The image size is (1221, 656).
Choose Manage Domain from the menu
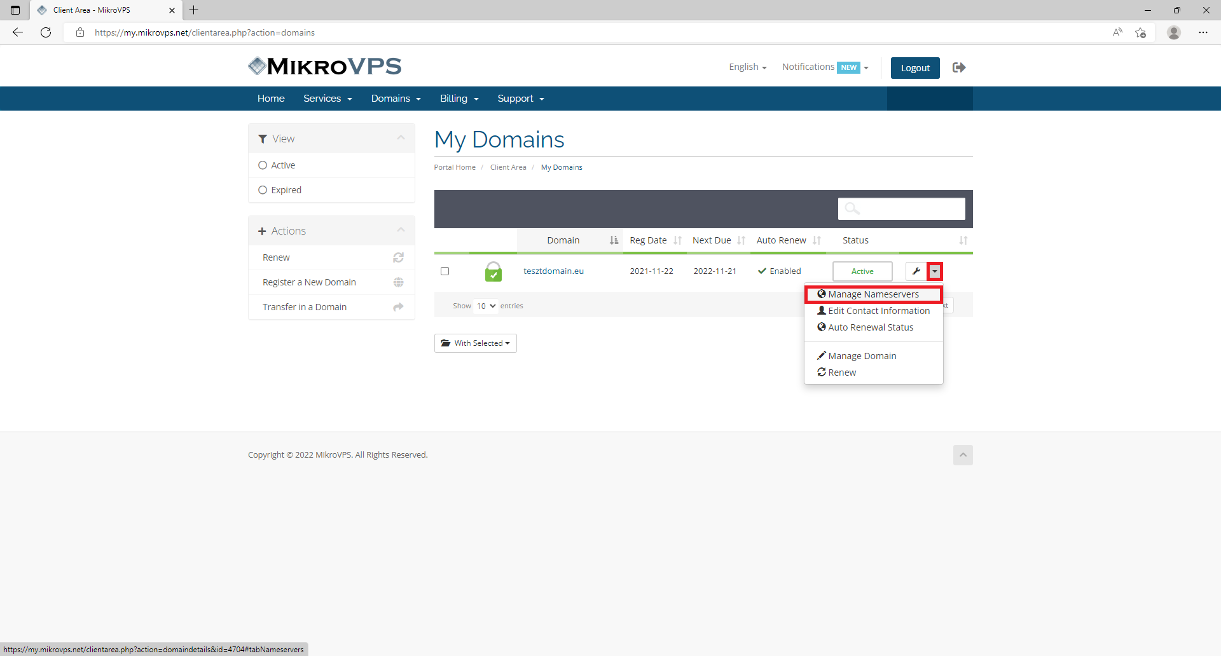[x=873, y=356]
